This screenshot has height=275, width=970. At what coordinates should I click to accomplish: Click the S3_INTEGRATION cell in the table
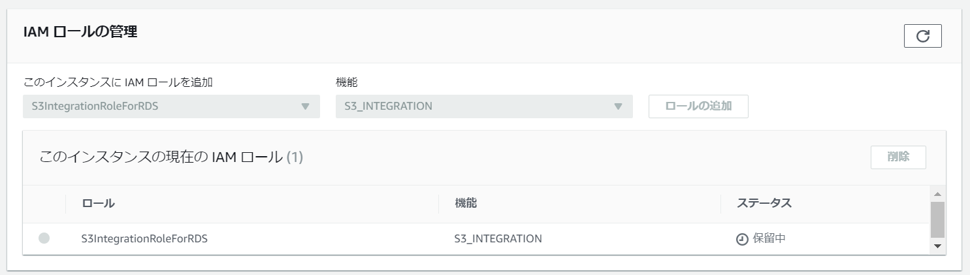point(498,239)
